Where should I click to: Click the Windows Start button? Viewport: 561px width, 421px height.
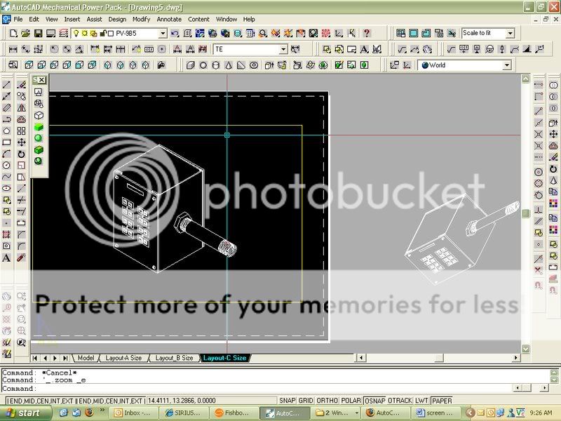click(x=22, y=413)
